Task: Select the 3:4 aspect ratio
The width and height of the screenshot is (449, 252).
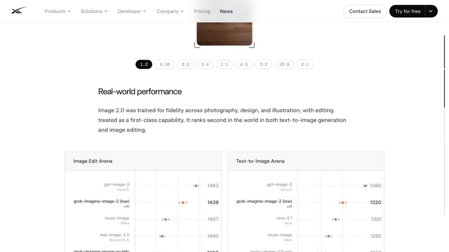Action: coord(205,64)
